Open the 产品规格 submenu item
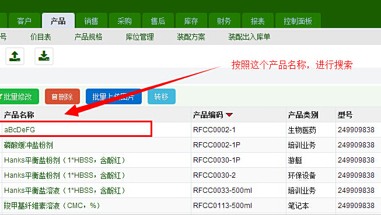The image size is (381, 215). [x=88, y=37]
